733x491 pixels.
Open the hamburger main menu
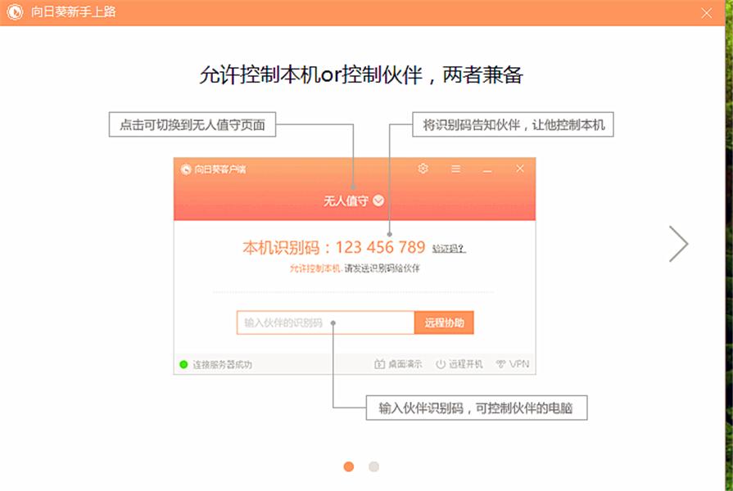pyautogui.click(x=455, y=169)
